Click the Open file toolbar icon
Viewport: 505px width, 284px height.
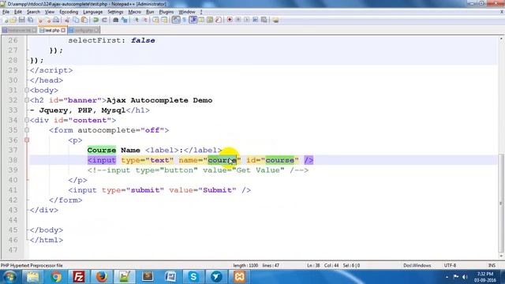tap(13, 20)
